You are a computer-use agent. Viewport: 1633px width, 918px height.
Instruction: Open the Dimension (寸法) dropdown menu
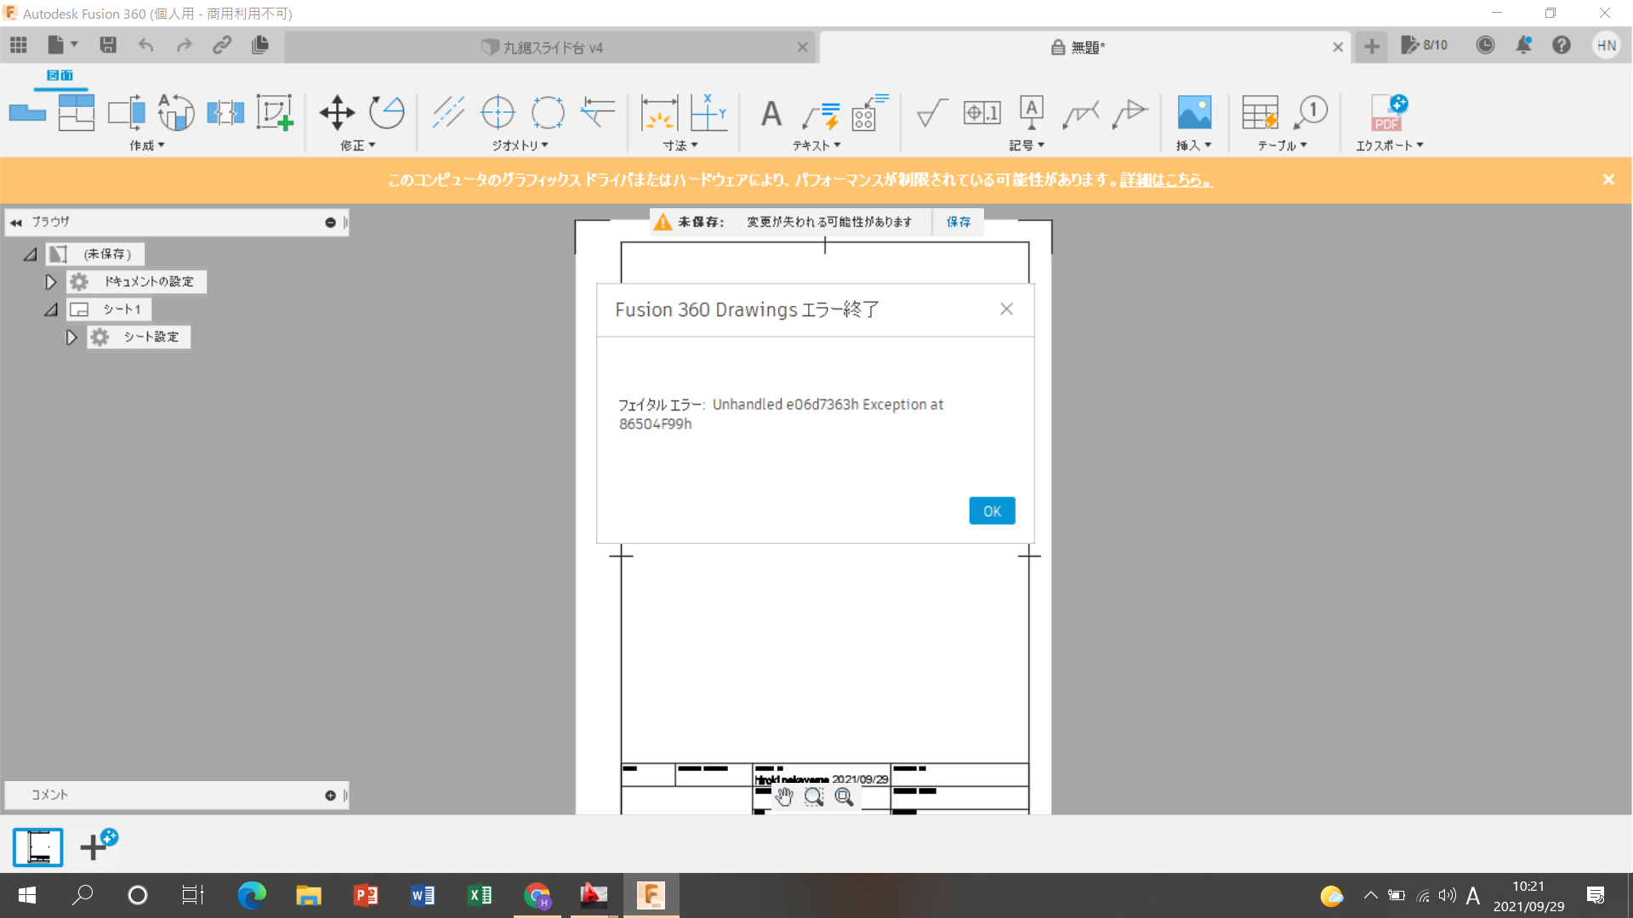tap(680, 145)
